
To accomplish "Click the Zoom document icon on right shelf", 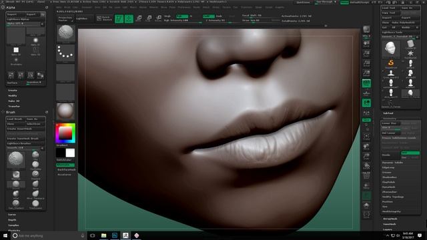I will tap(366, 53).
